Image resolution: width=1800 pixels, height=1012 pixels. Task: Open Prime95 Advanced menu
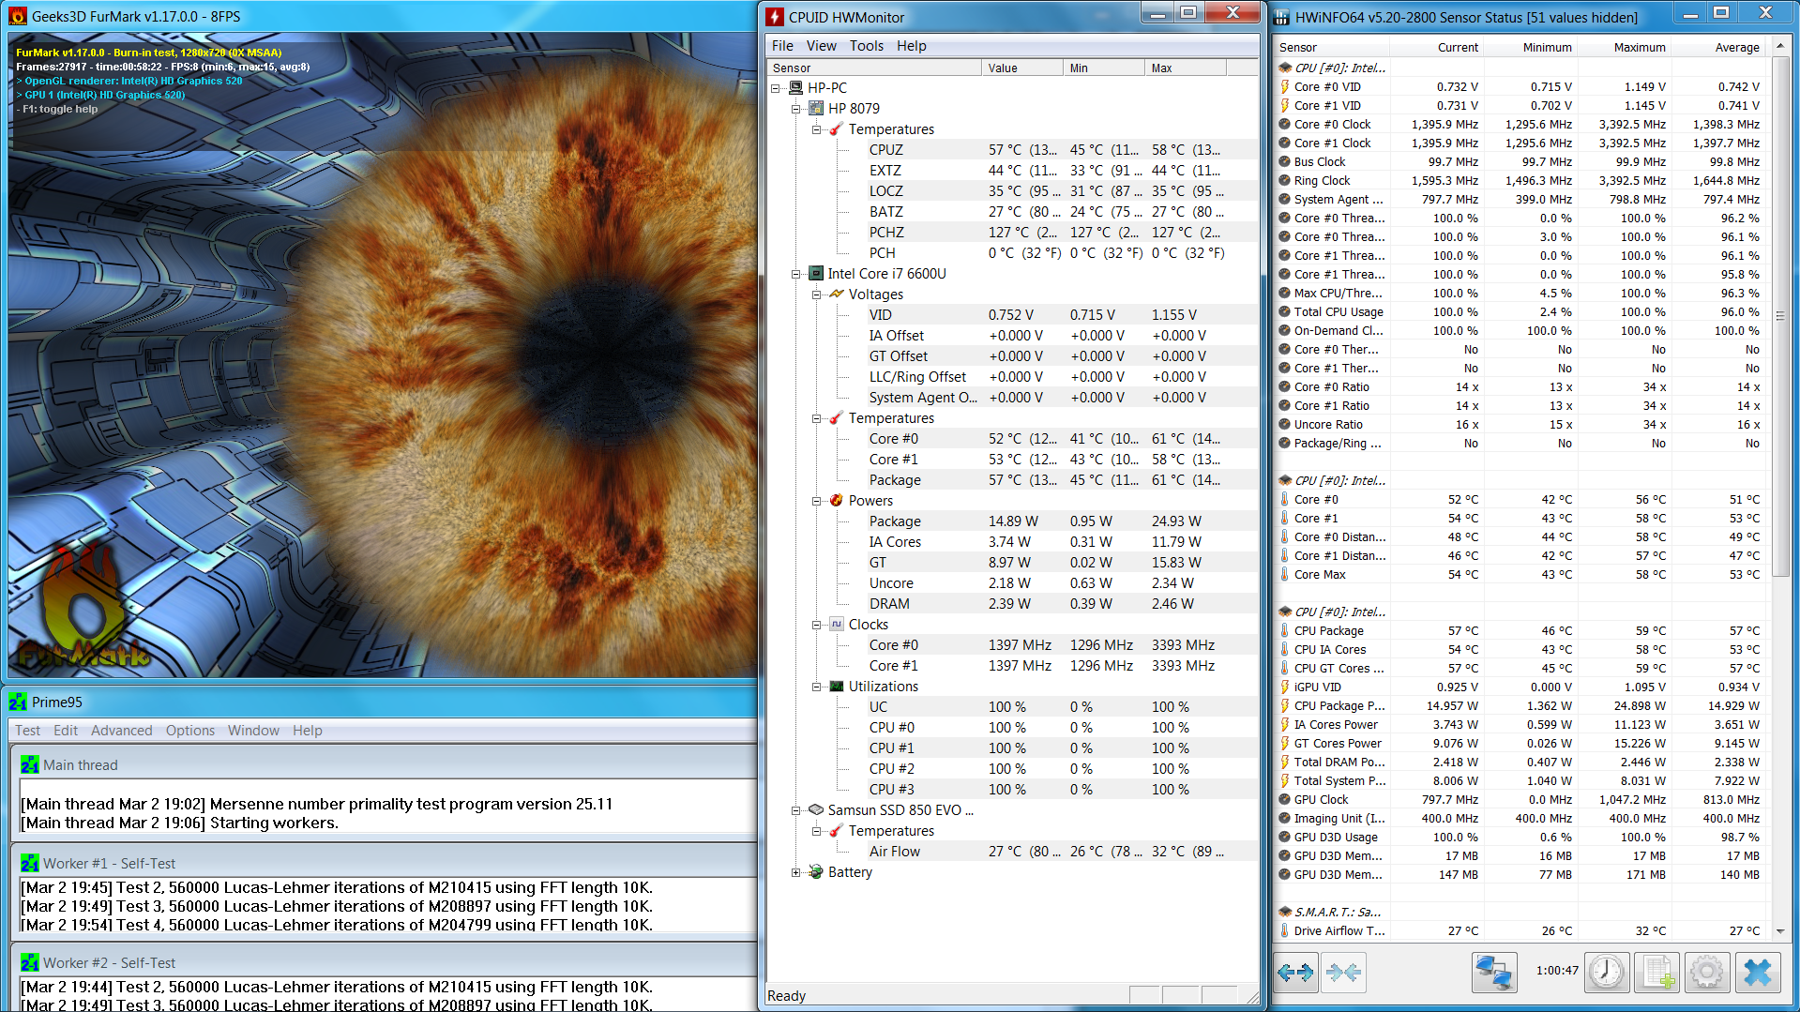pos(121,731)
